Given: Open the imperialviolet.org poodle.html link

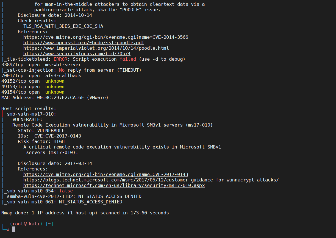Looking at the screenshot, I should click(96, 48).
